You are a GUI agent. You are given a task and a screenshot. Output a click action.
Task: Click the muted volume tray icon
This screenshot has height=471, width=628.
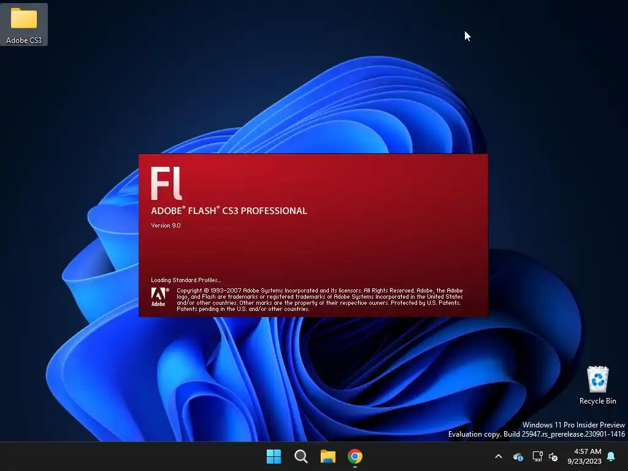pyautogui.click(x=553, y=456)
